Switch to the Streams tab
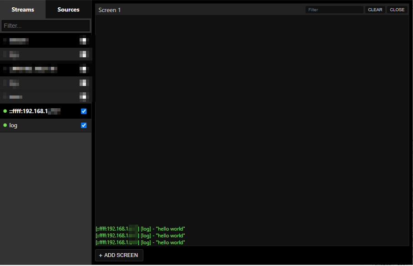The image size is (413, 266). coord(23,9)
